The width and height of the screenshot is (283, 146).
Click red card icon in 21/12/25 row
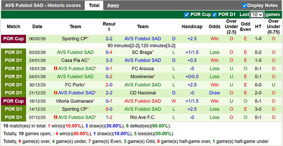(56, 93)
